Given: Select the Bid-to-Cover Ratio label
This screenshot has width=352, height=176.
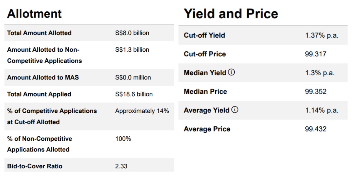Looking at the screenshot, I should pyautogui.click(x=35, y=166).
